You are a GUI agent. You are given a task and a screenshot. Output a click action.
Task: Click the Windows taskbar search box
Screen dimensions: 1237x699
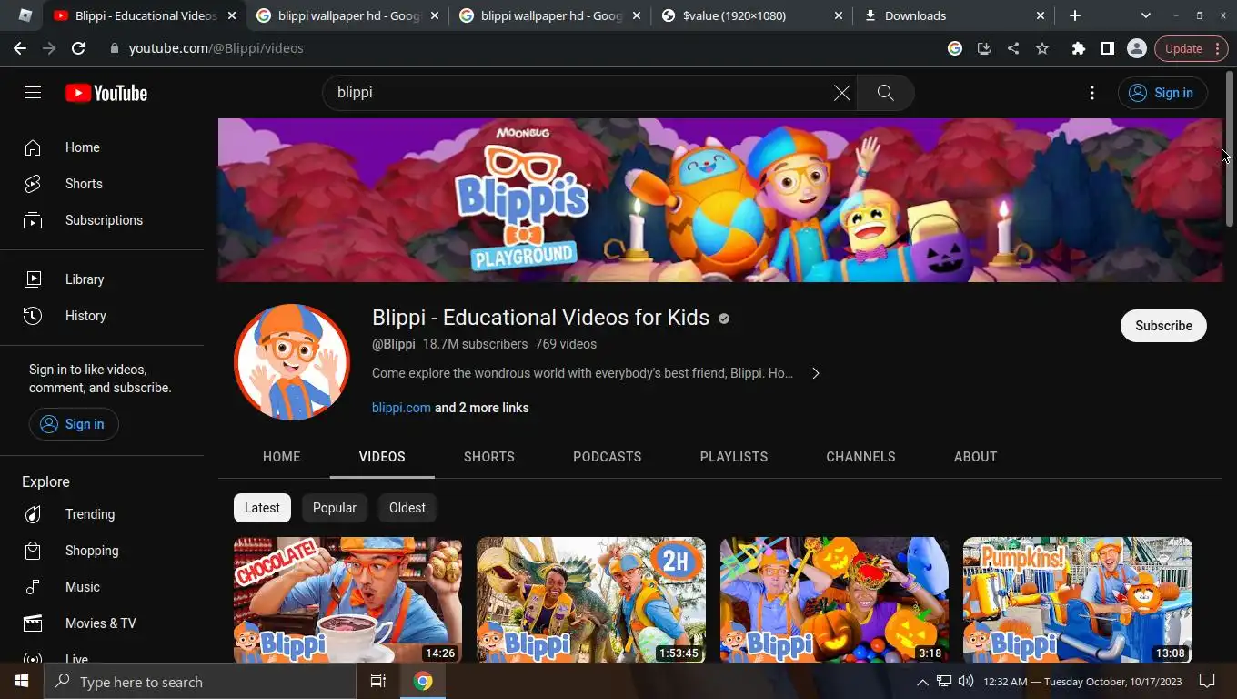(200, 682)
